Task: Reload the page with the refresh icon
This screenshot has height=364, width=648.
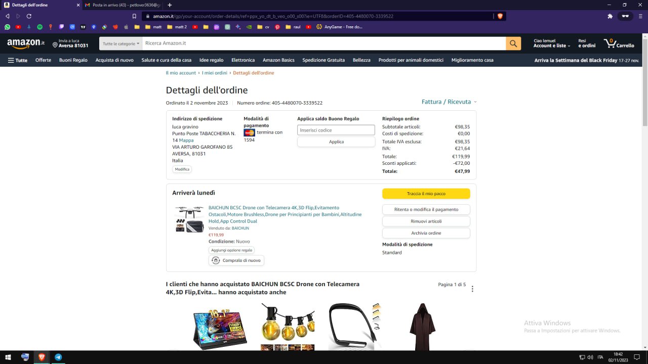Action: pyautogui.click(x=29, y=16)
